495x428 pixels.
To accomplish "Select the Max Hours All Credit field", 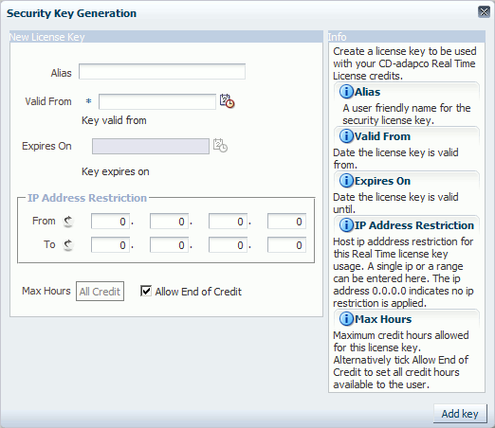I will coord(100,292).
